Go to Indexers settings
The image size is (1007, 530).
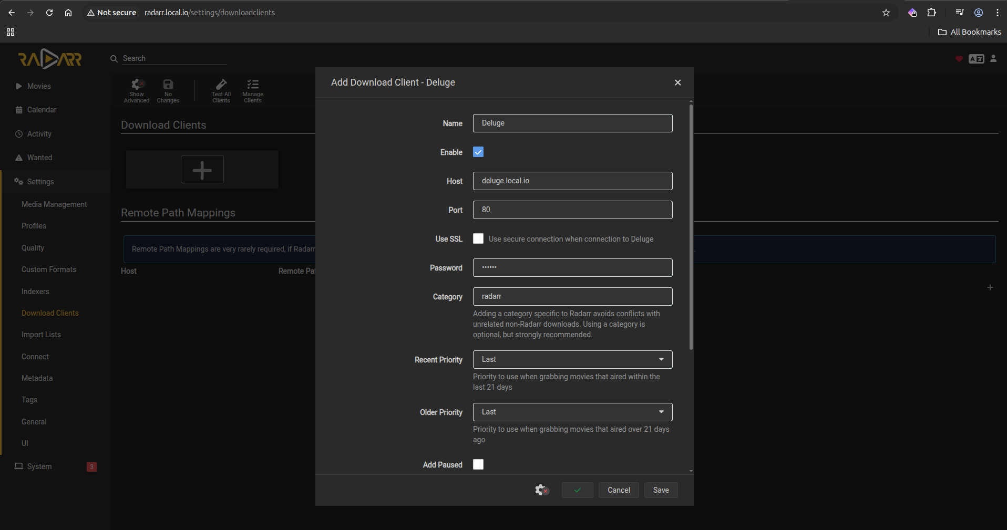tap(35, 292)
